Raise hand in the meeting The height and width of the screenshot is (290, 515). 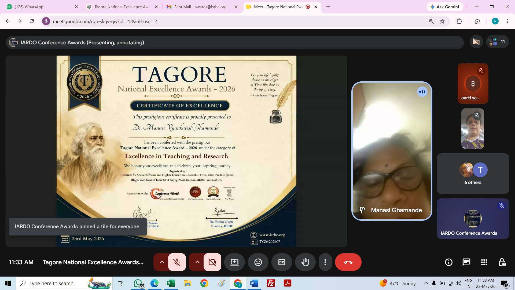(x=305, y=262)
